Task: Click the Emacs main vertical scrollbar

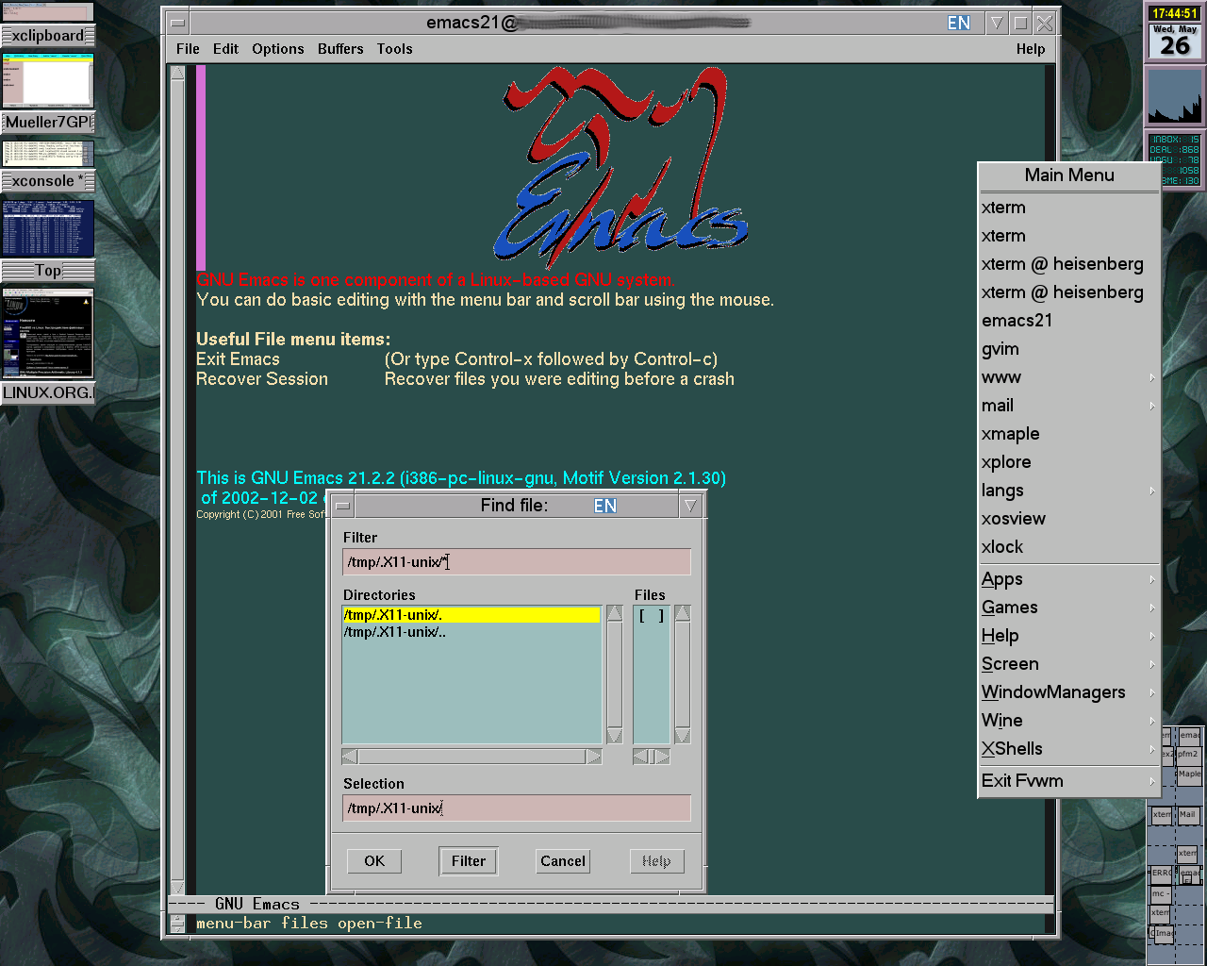Action: 177,481
